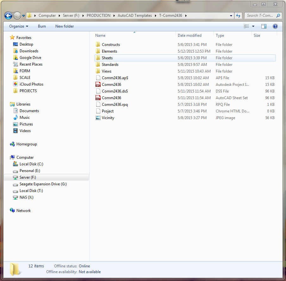The image size is (286, 281).
Task: Click the Back navigation arrow
Action: pos(8,15)
